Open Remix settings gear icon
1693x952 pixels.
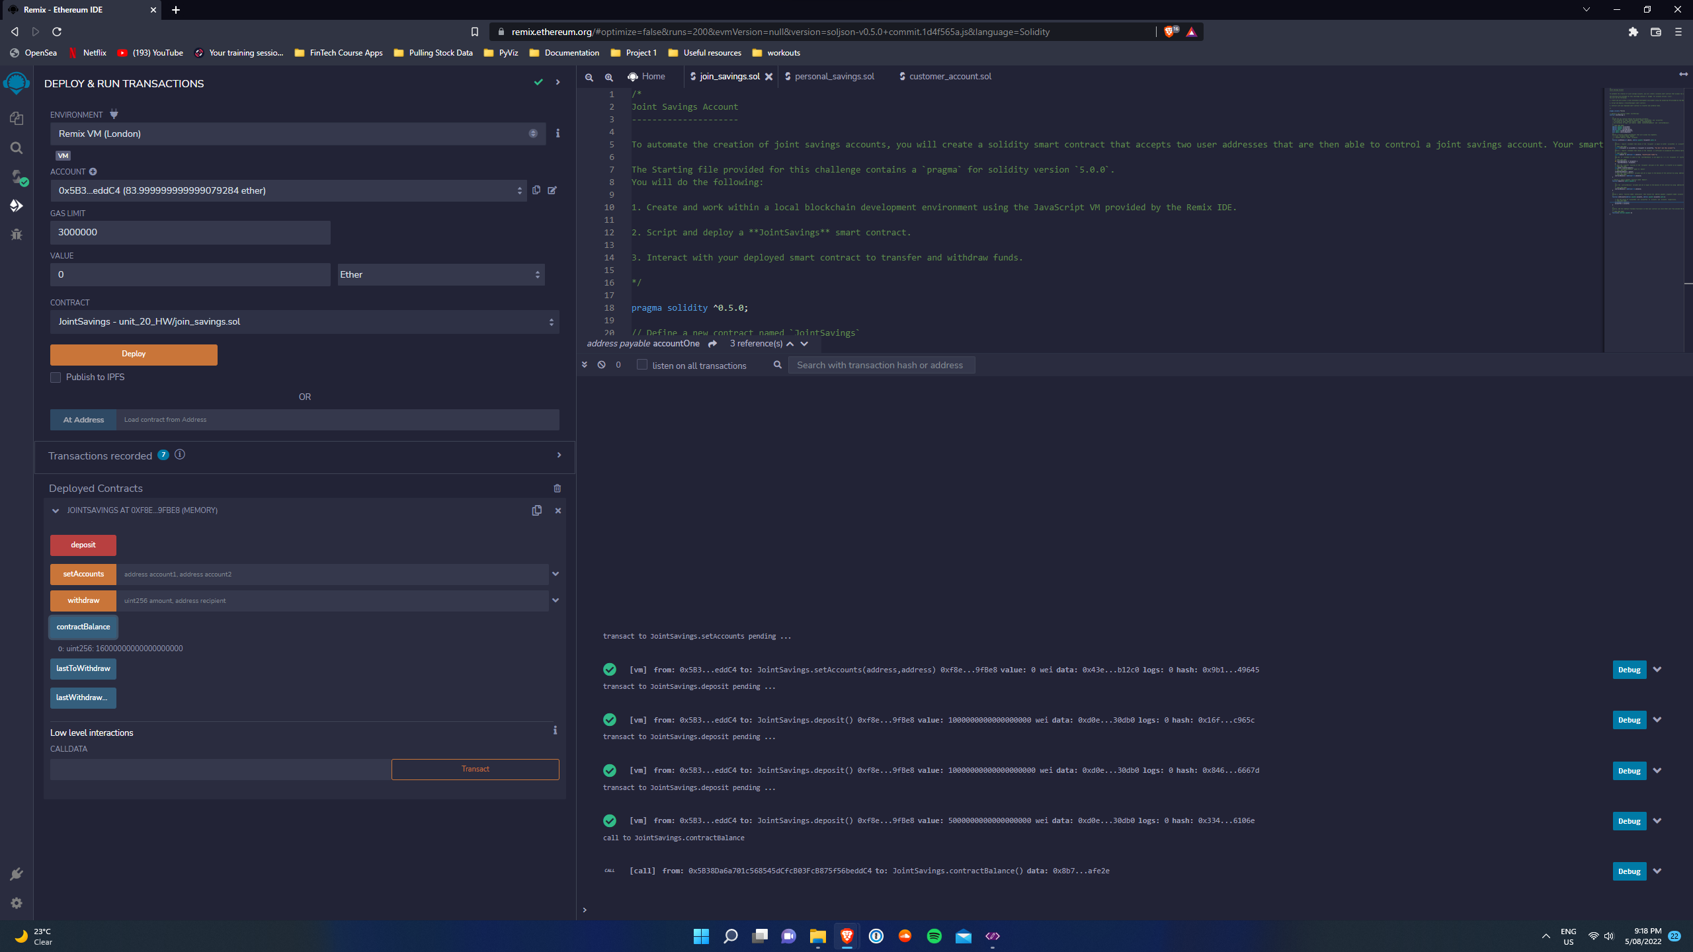coord(17,903)
